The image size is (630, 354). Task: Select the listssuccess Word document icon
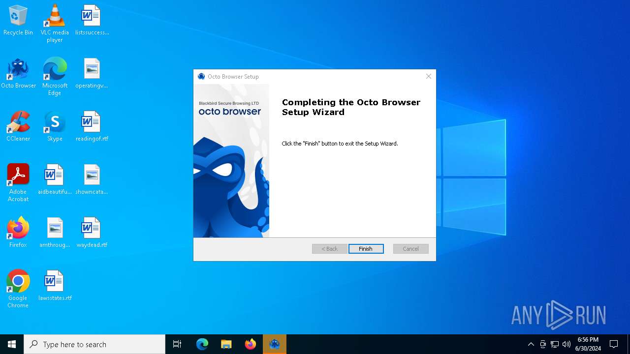pyautogui.click(x=92, y=21)
